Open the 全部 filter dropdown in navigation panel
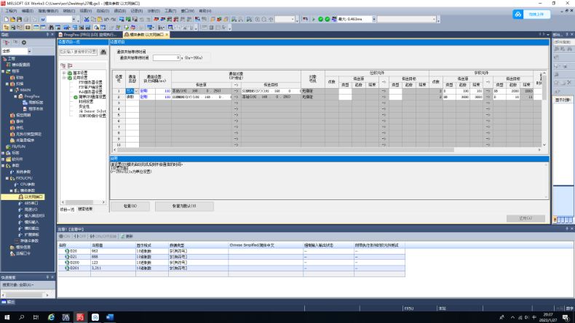The image size is (575, 323). pyautogui.click(x=29, y=51)
